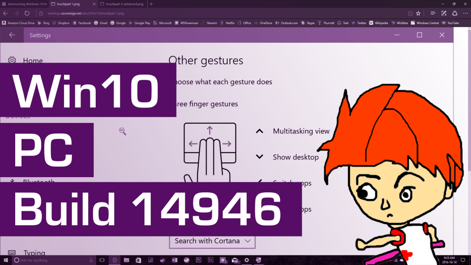Click the Edge taskbar icon
Viewport: 471px width, 265px height.
point(115,260)
